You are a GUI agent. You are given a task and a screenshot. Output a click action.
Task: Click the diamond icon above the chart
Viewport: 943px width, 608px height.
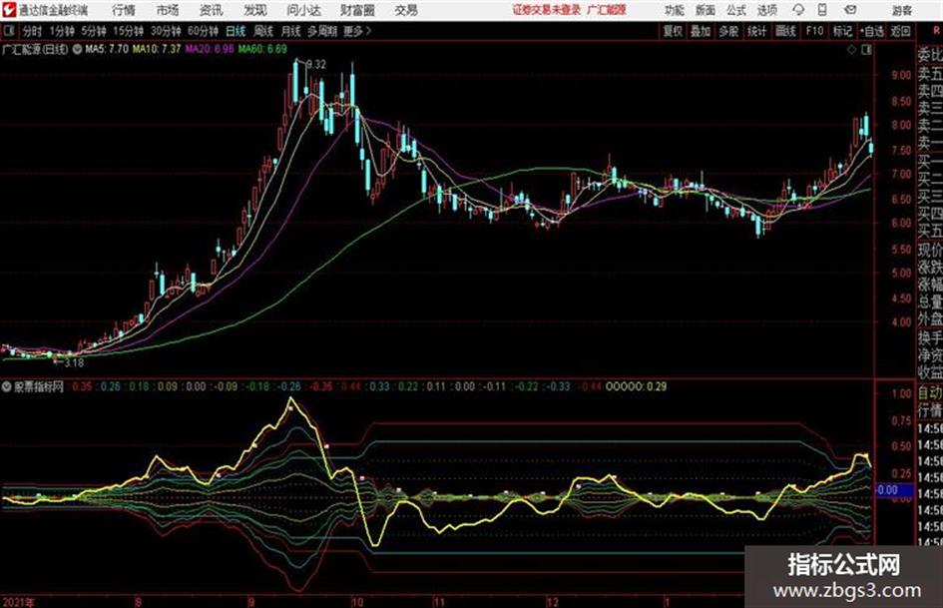[x=851, y=50]
